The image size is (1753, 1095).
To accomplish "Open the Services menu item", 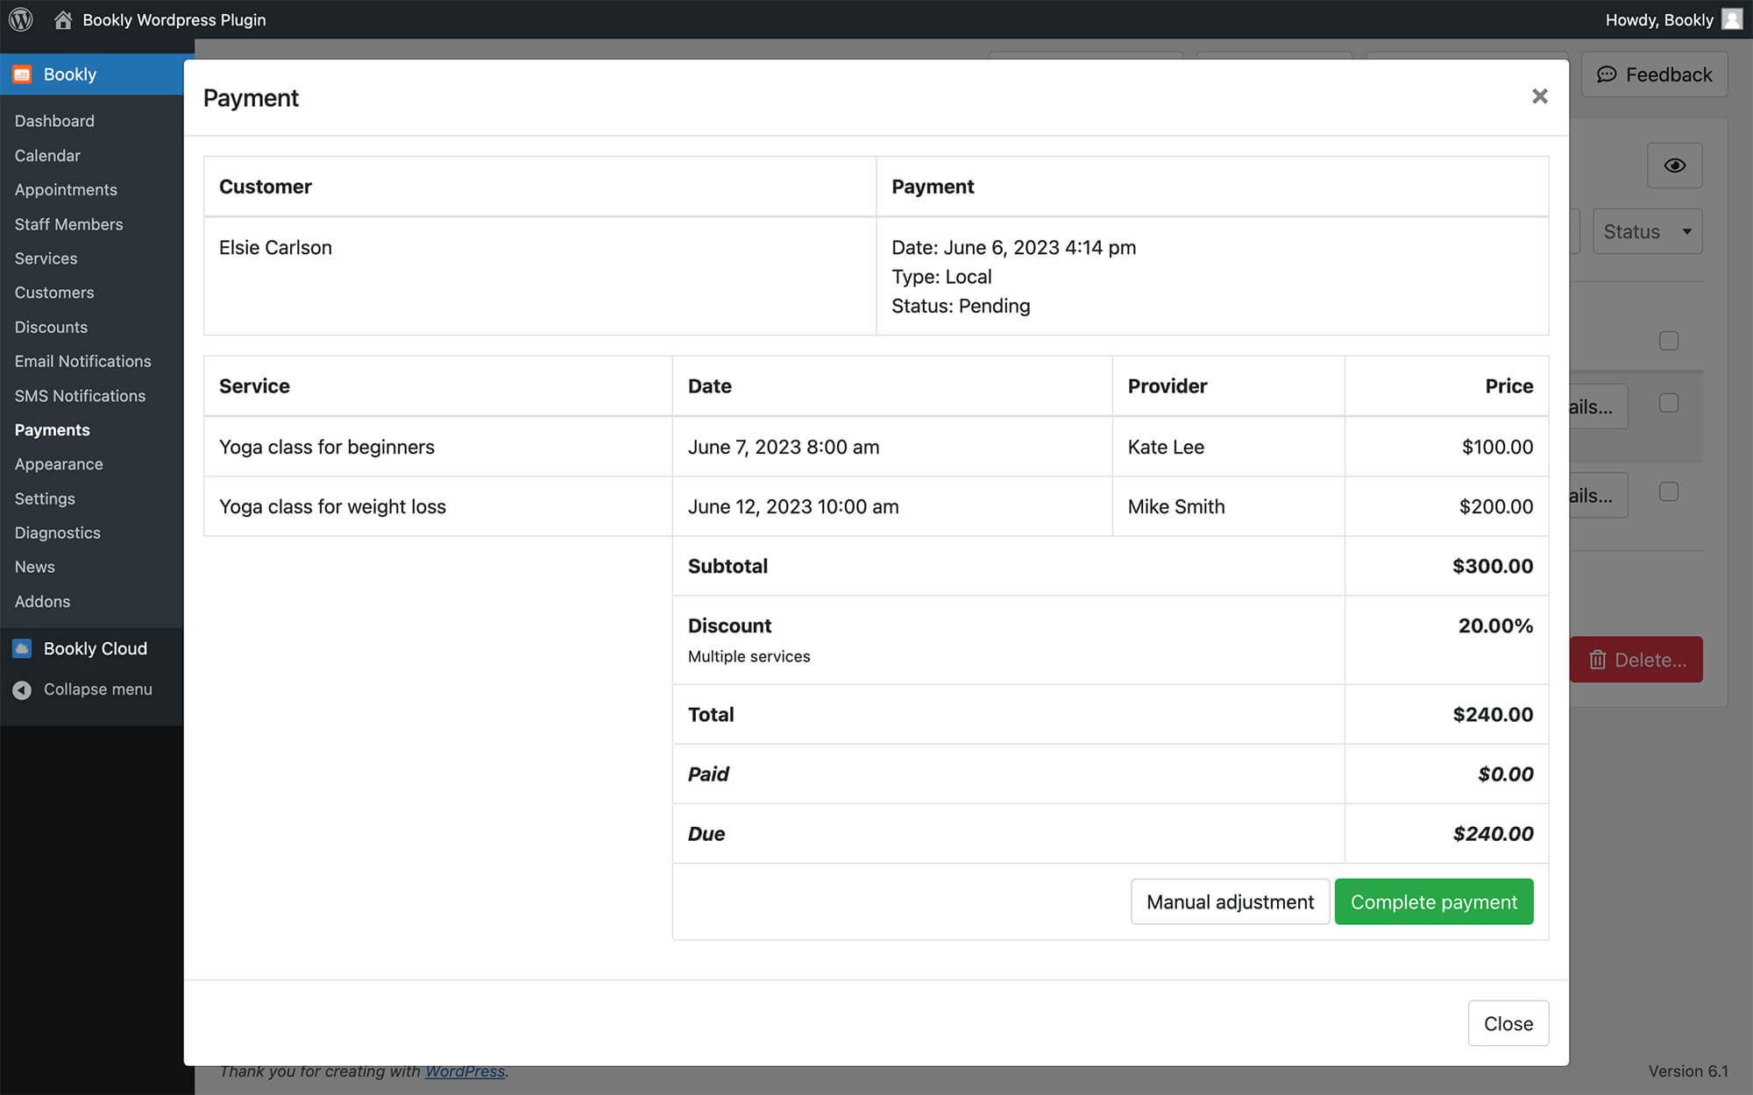I will point(46,258).
